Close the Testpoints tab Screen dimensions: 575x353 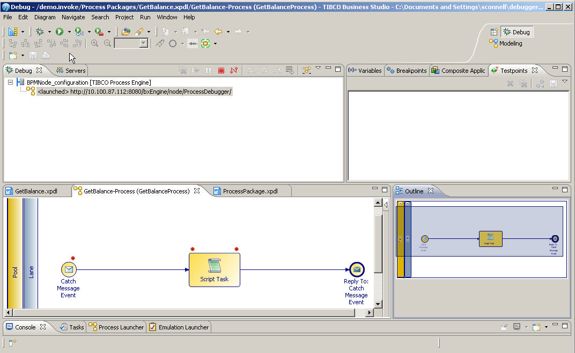pos(535,70)
